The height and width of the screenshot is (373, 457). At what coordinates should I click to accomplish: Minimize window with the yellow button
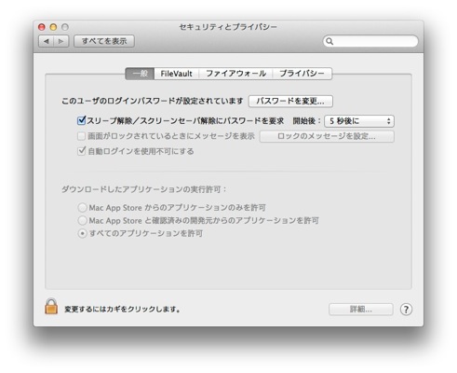(53, 27)
